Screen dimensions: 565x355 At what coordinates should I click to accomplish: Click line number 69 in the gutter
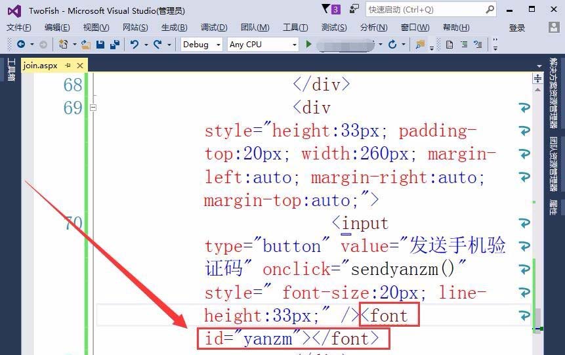pyautogui.click(x=73, y=108)
